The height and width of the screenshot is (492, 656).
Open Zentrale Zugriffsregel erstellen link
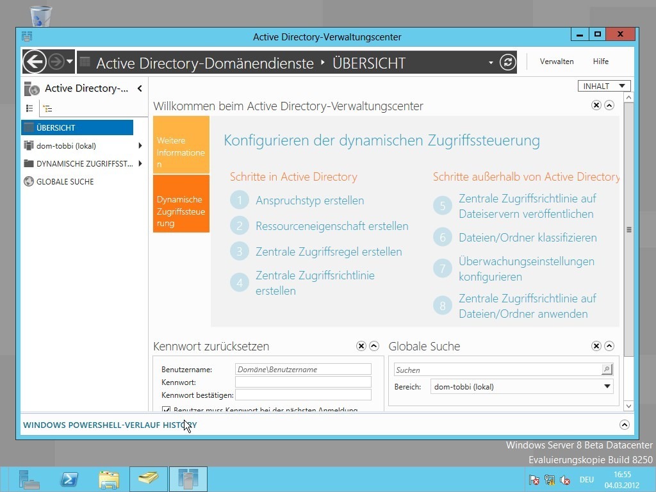tap(329, 251)
